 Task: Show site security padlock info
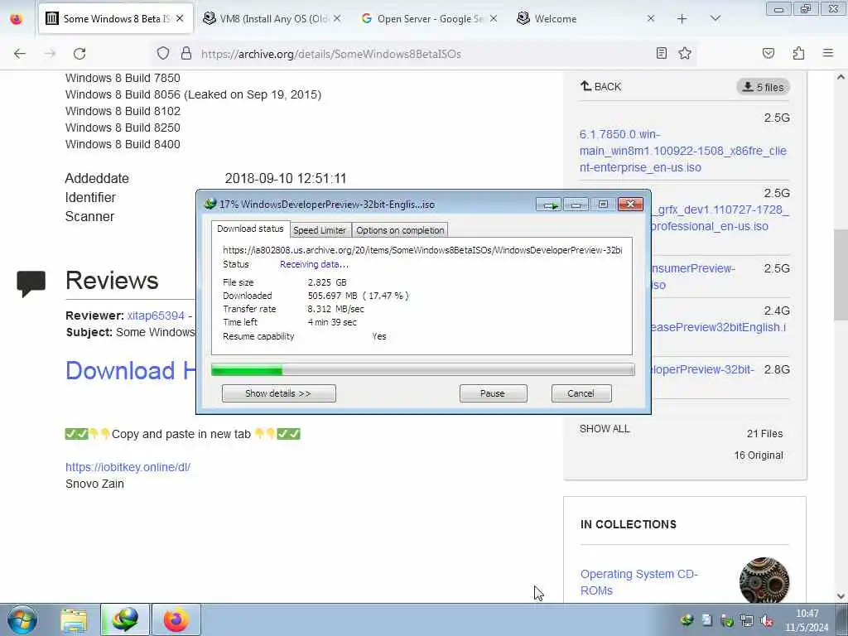point(186,54)
